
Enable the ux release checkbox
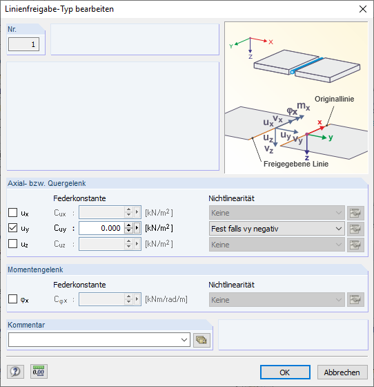[12, 212]
